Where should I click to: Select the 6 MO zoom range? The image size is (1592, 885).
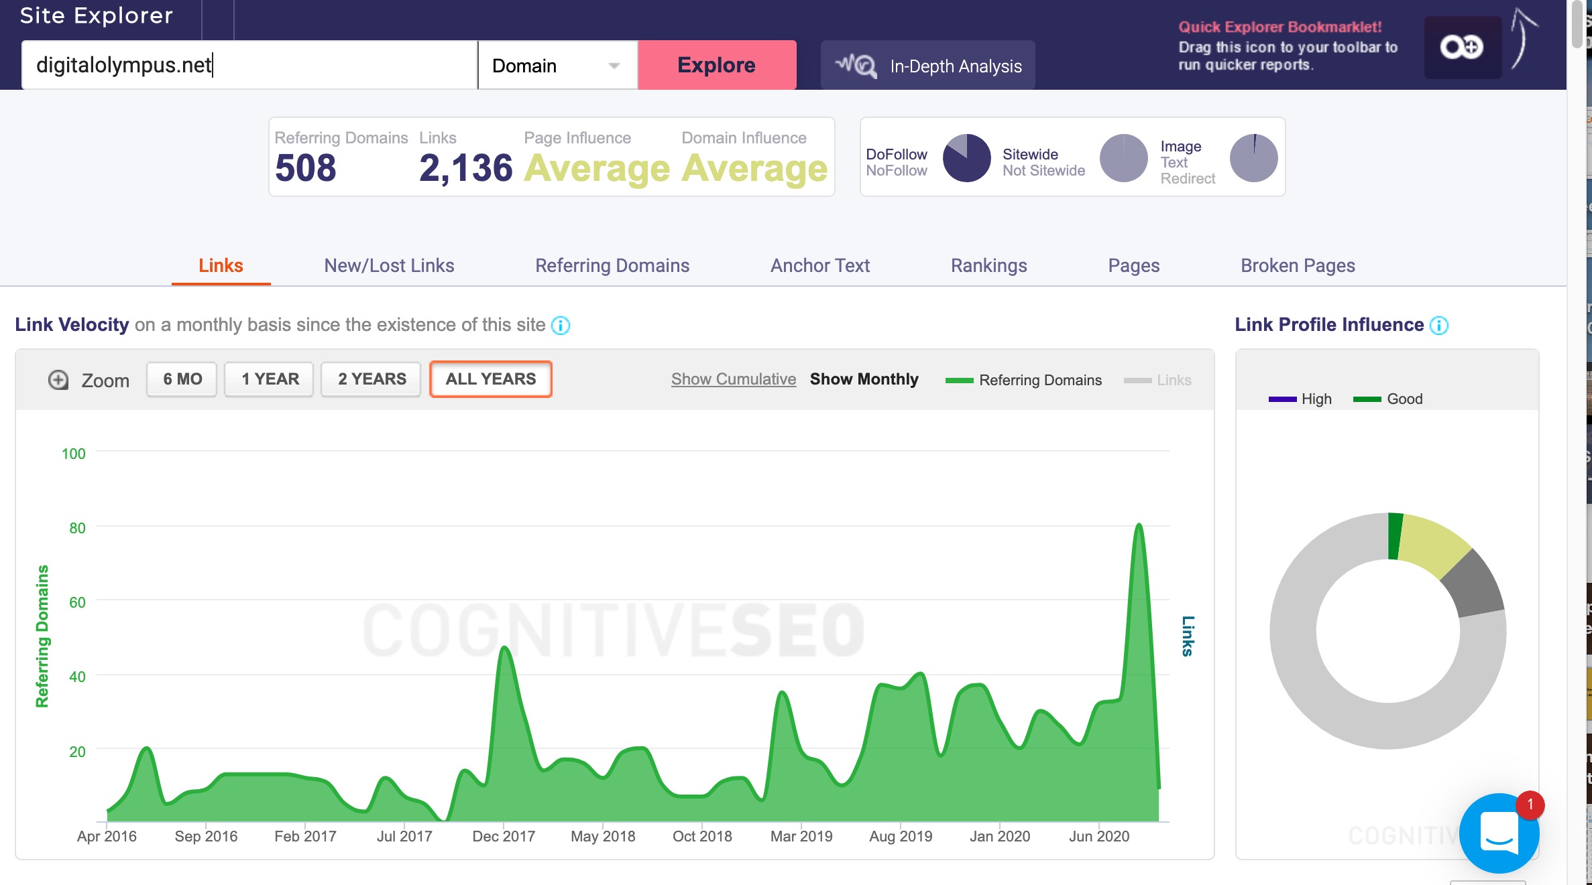pyautogui.click(x=182, y=379)
